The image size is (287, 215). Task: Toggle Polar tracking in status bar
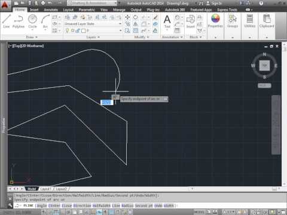[69, 212]
